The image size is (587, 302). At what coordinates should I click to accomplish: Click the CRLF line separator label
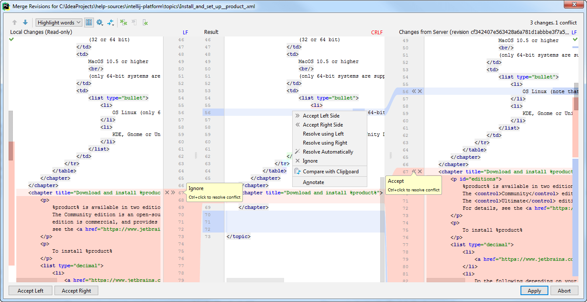(377, 32)
